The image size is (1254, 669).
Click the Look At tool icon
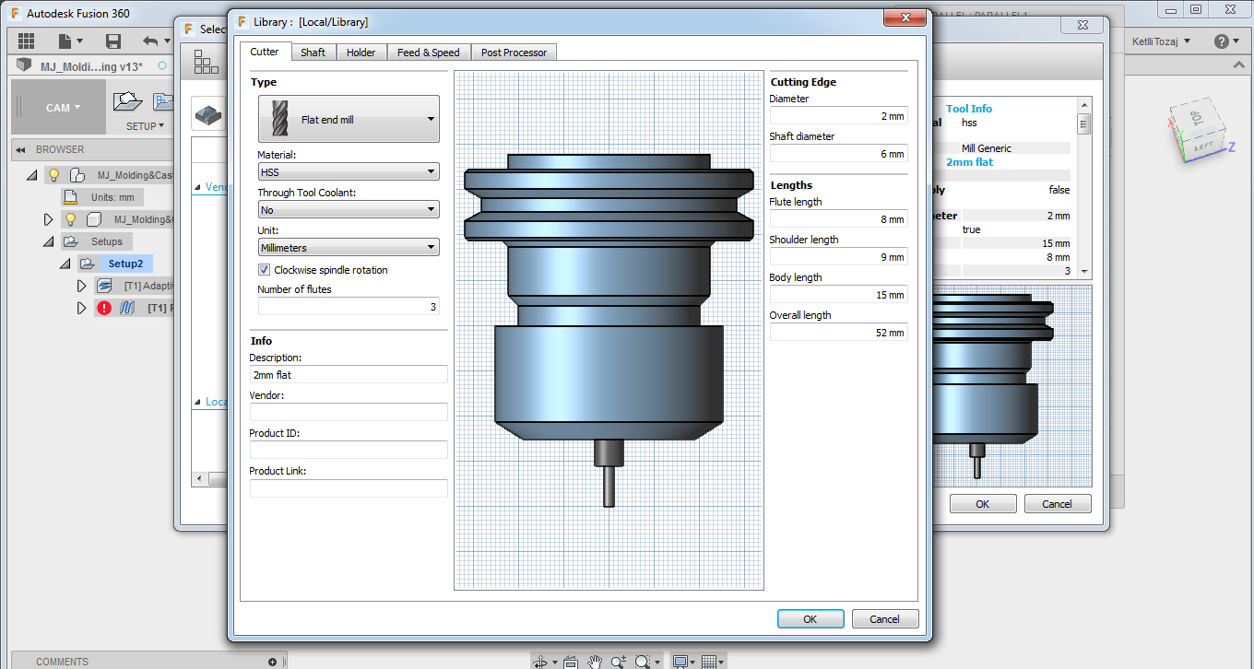[571, 662]
